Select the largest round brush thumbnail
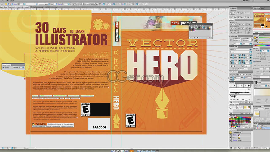 249,85
